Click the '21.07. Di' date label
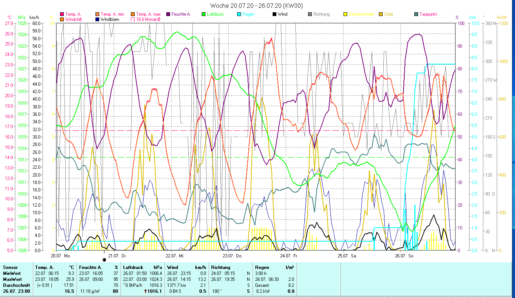This screenshot has width=515, height=298. [x=117, y=256]
